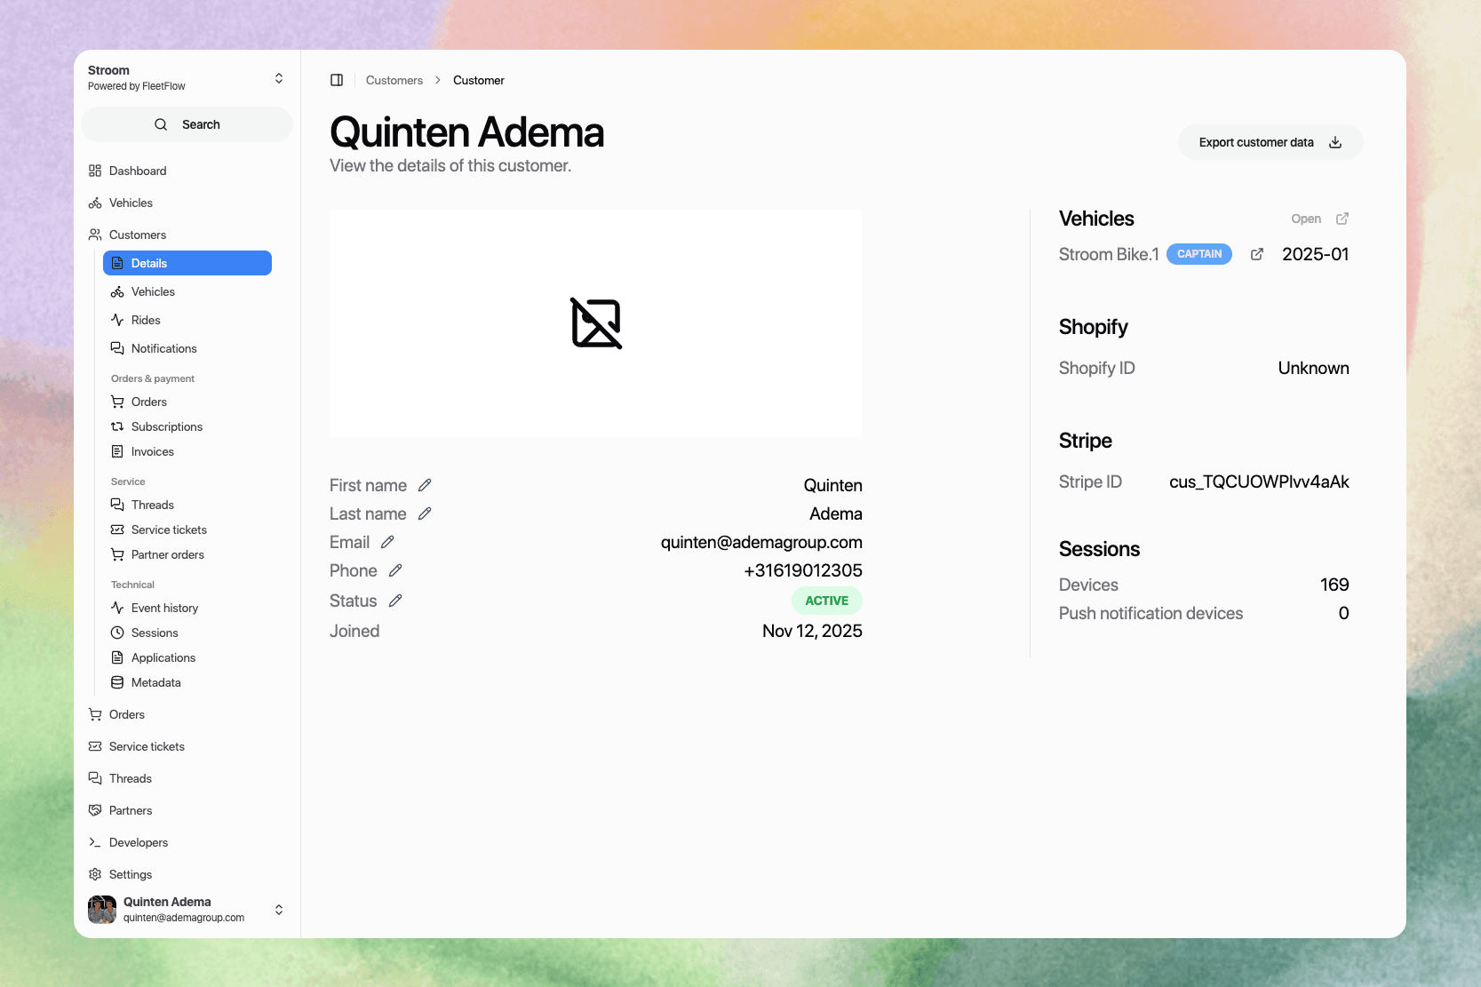Screen dimensions: 1481x987
Task: Open Subscriptions via its loop icon
Action: point(118,426)
